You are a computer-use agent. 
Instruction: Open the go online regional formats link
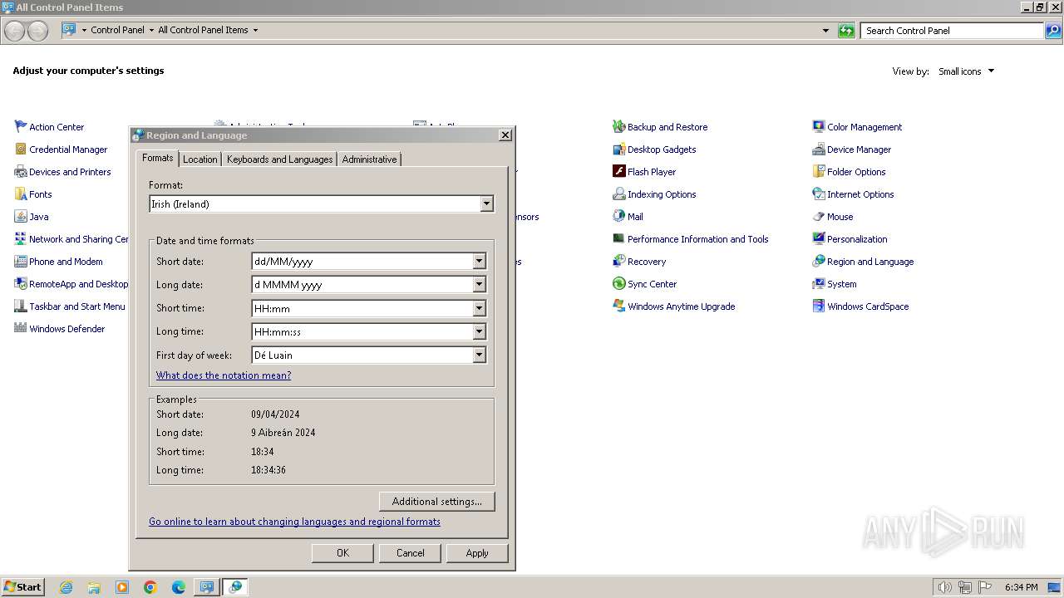(294, 522)
